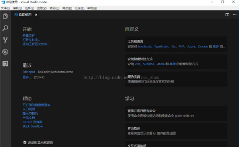Image resolution: width=239 pixels, height=147 pixels.
Task: Click the 工具和语言 card heading
Action: point(135,41)
